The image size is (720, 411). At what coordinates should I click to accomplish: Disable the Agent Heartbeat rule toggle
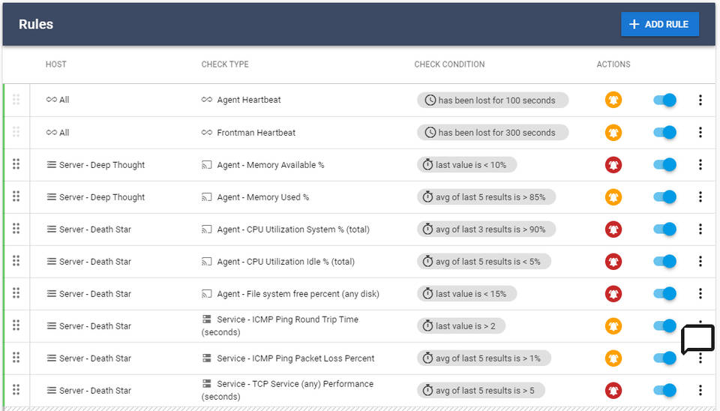[665, 100]
